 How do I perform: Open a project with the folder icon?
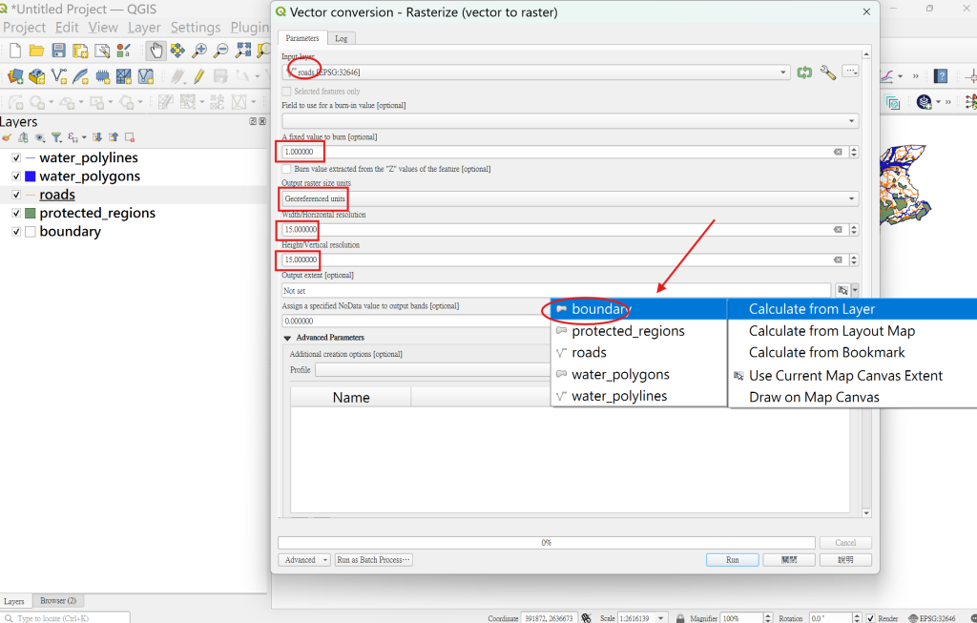point(37,51)
